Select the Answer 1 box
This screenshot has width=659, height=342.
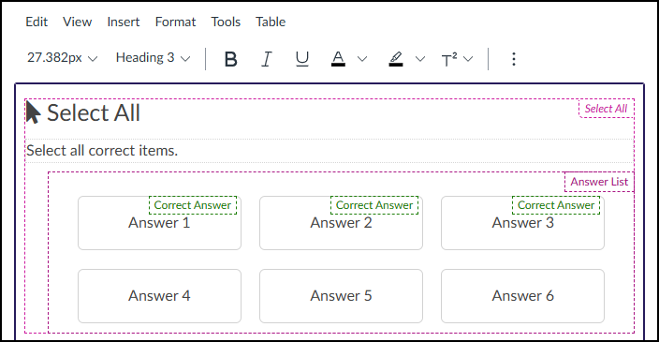(x=159, y=223)
